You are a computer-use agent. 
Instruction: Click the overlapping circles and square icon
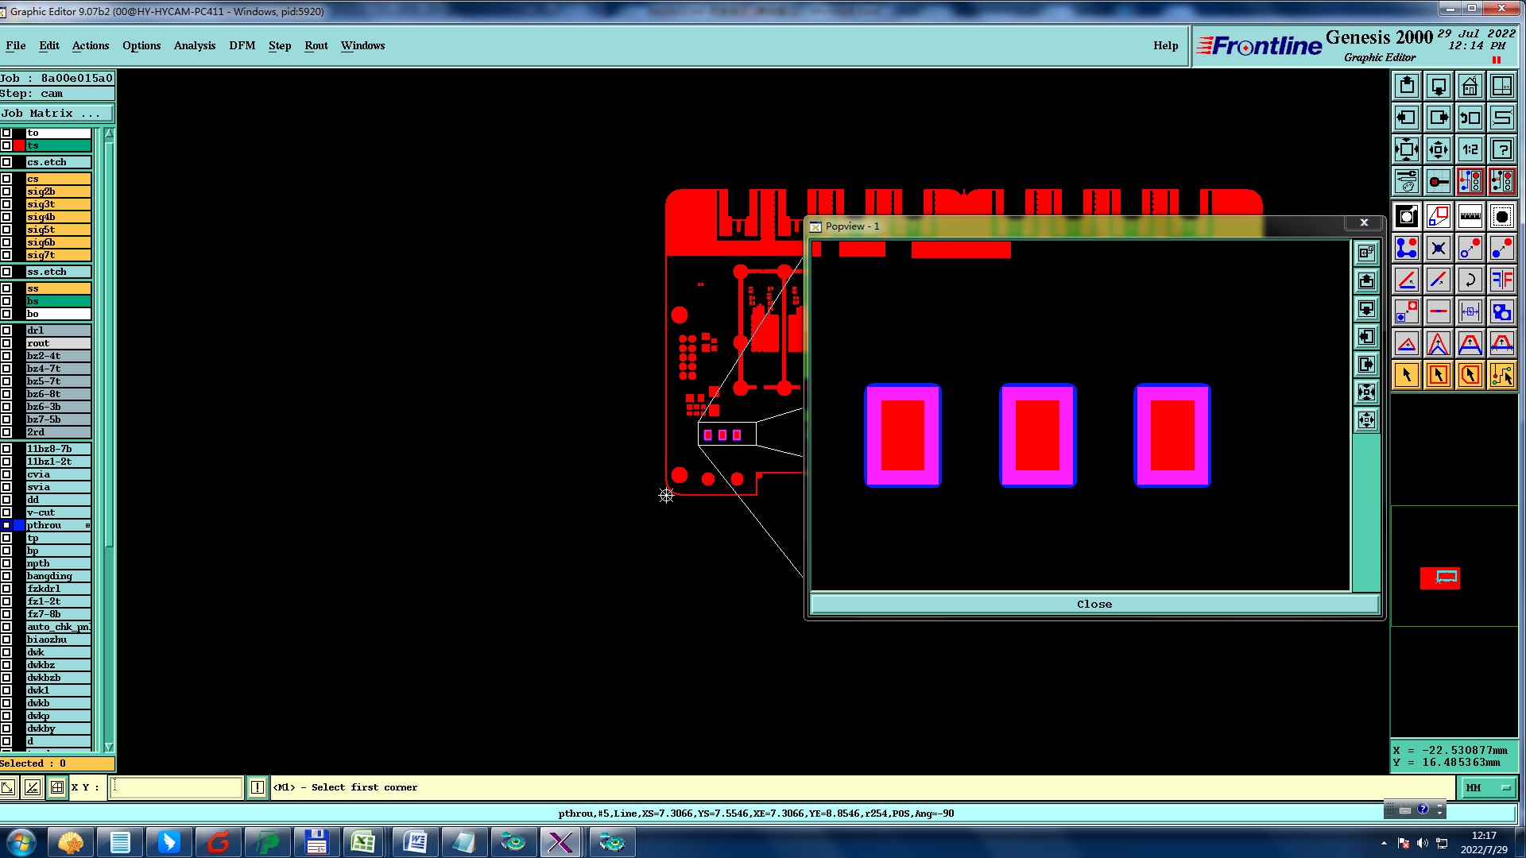click(1501, 311)
